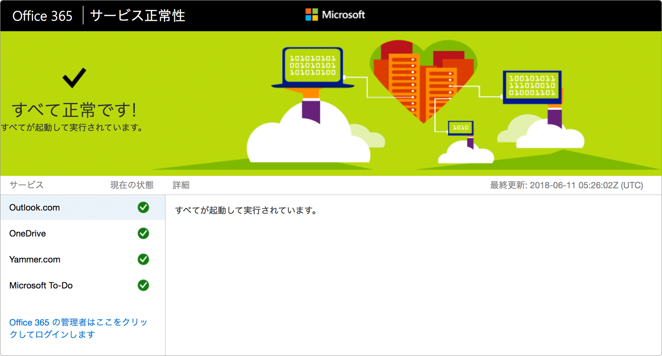
Task: Click OneDrive green status checkmark
Action: pyautogui.click(x=144, y=233)
